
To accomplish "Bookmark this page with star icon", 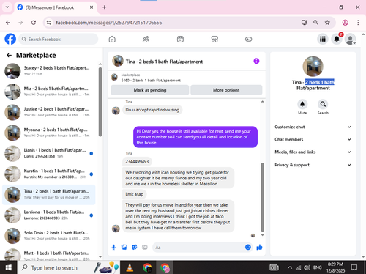I will [327, 23].
